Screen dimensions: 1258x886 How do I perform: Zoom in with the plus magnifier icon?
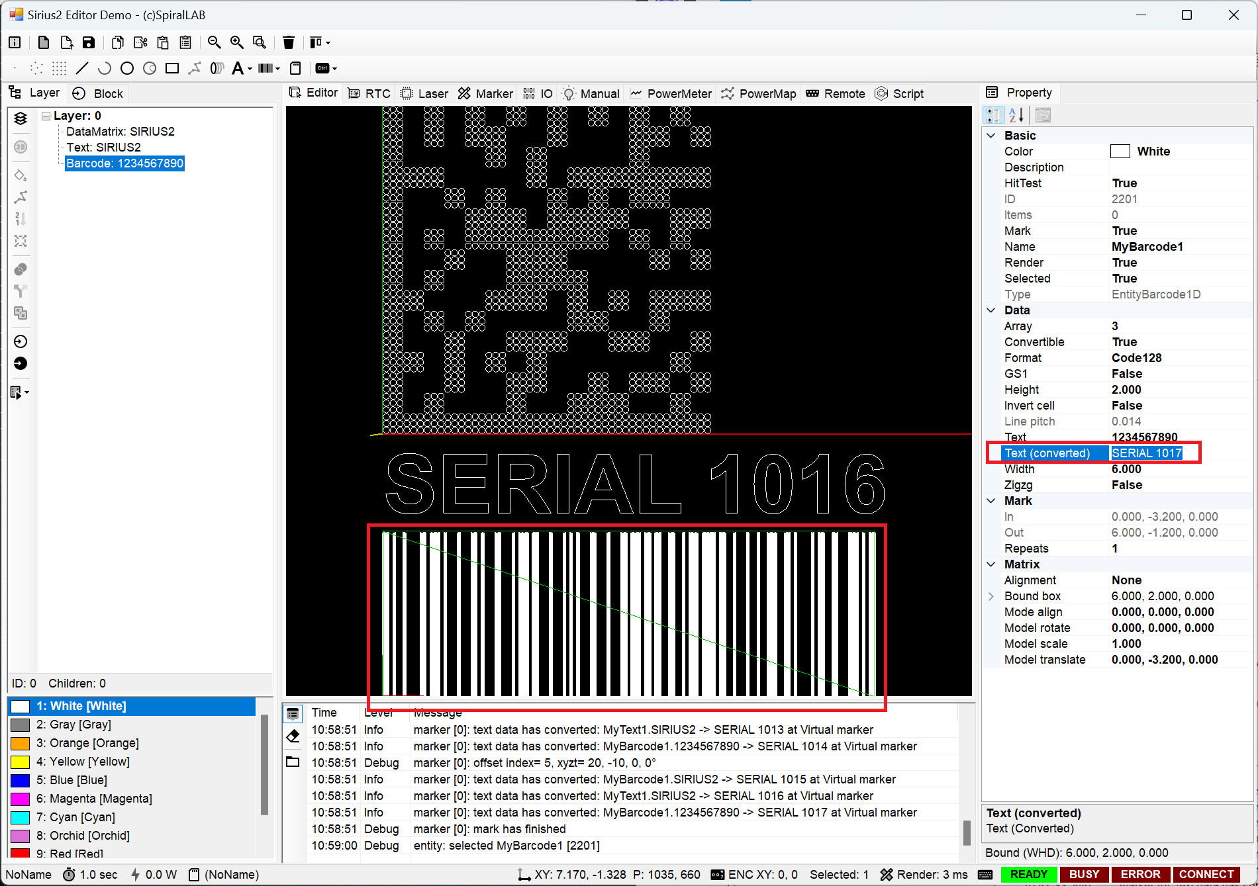tap(237, 42)
